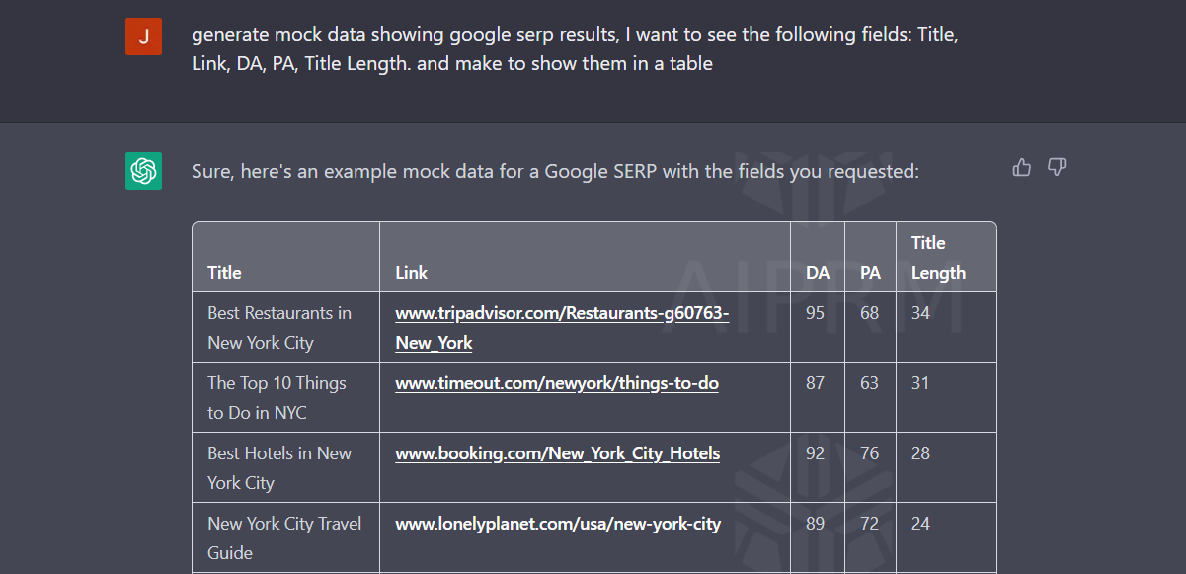Open the booking.com New York City Hotels link

click(x=558, y=453)
